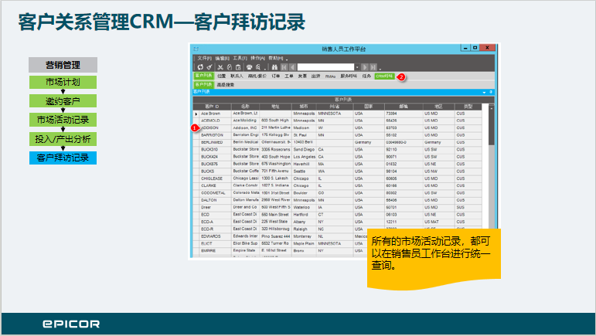596x336 pixels.
Task: Click the window icon in the title bar
Action: point(196,49)
